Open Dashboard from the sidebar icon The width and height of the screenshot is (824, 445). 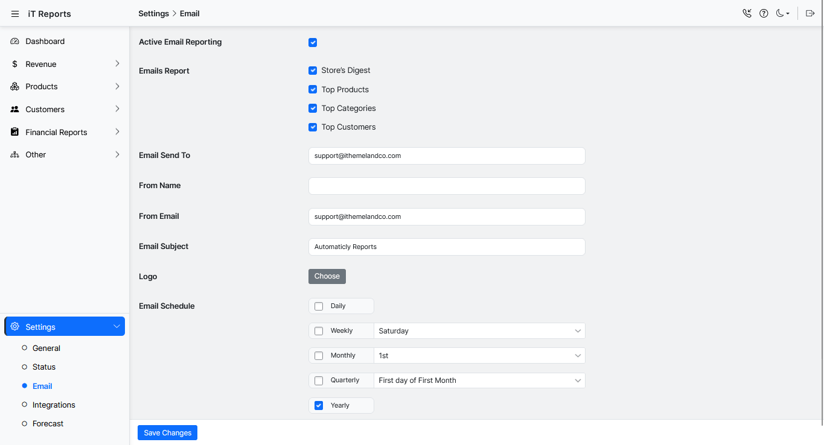tap(15, 42)
